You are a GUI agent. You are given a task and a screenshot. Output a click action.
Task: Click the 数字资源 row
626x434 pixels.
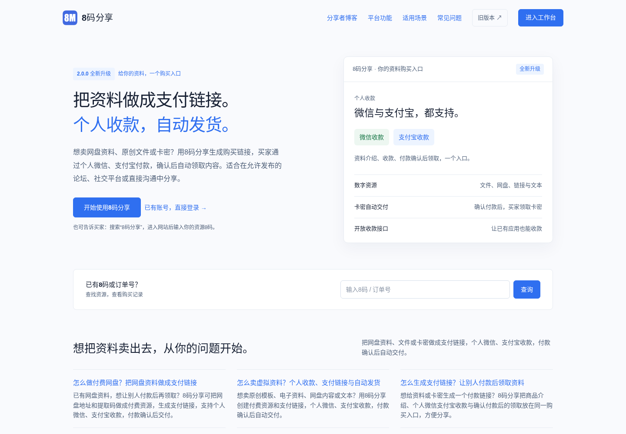[x=448, y=185]
